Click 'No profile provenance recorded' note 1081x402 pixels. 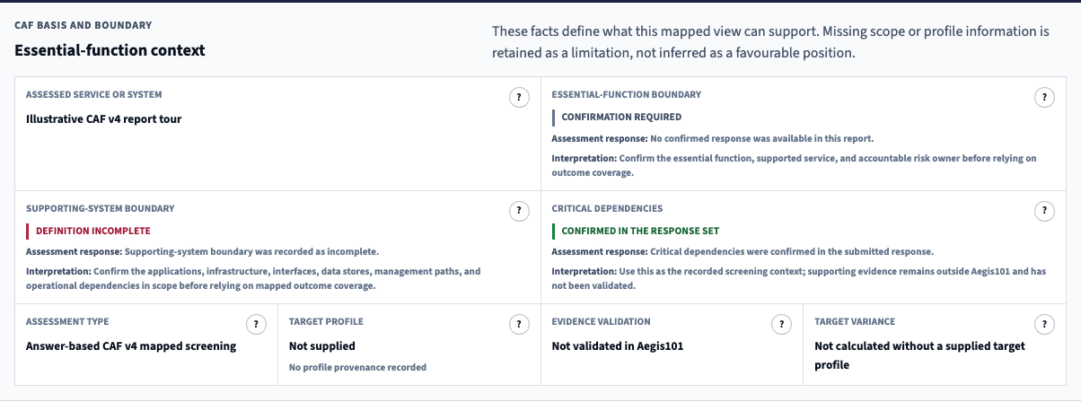[x=357, y=367]
